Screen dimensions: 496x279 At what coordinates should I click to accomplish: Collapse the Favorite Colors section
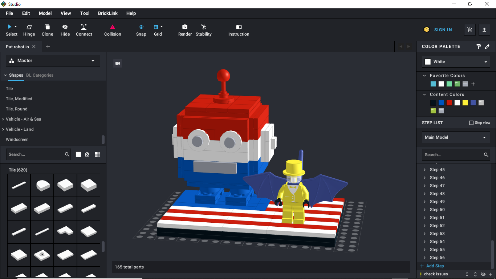point(425,76)
